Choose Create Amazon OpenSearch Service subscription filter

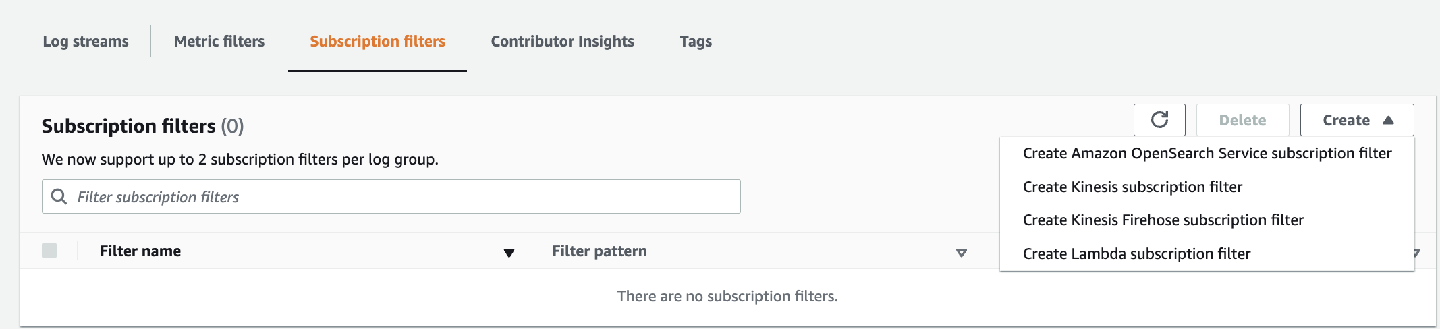pyautogui.click(x=1207, y=154)
